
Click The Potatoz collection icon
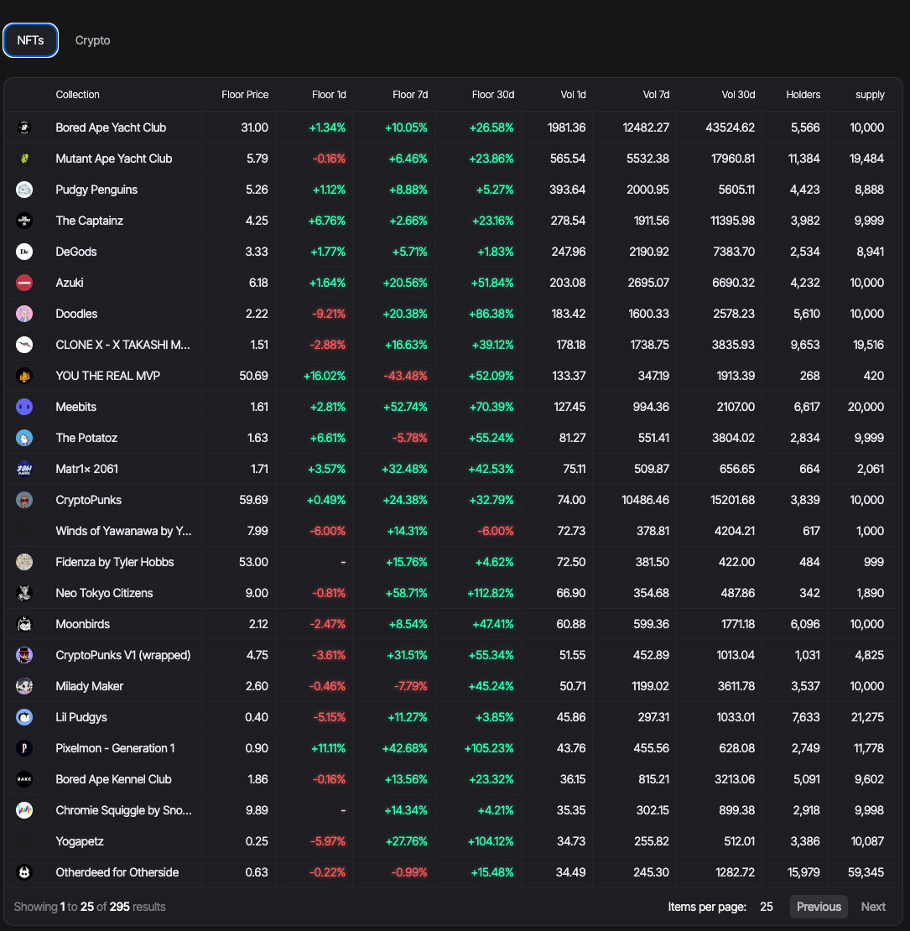click(x=24, y=438)
